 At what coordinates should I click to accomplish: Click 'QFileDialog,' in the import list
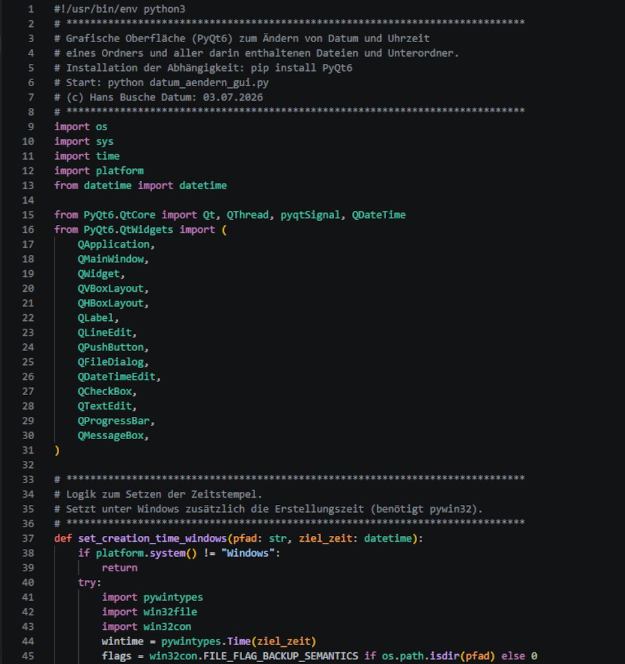(113, 362)
